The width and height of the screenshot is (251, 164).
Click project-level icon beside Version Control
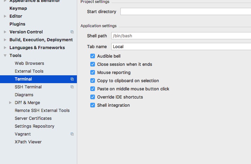72,32
